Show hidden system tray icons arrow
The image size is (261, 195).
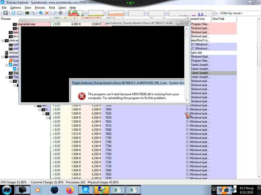(x=214, y=190)
